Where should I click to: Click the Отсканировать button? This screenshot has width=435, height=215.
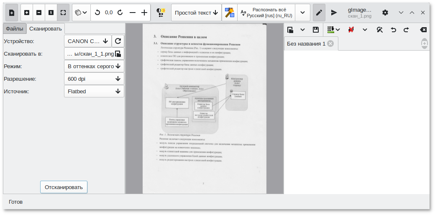pos(64,187)
